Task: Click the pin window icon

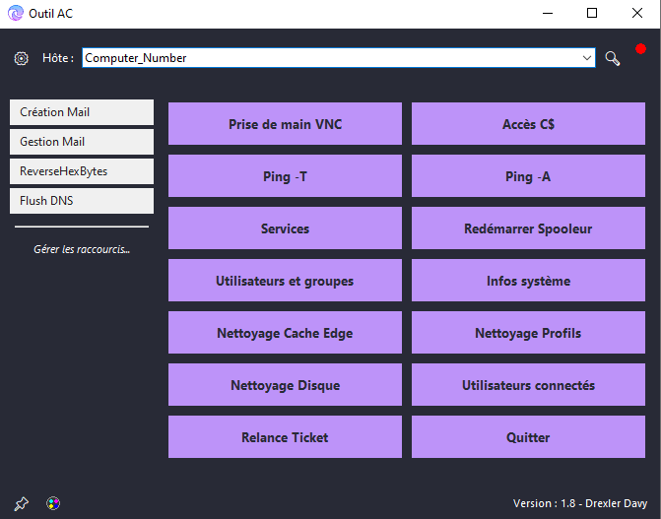Action: point(22,503)
